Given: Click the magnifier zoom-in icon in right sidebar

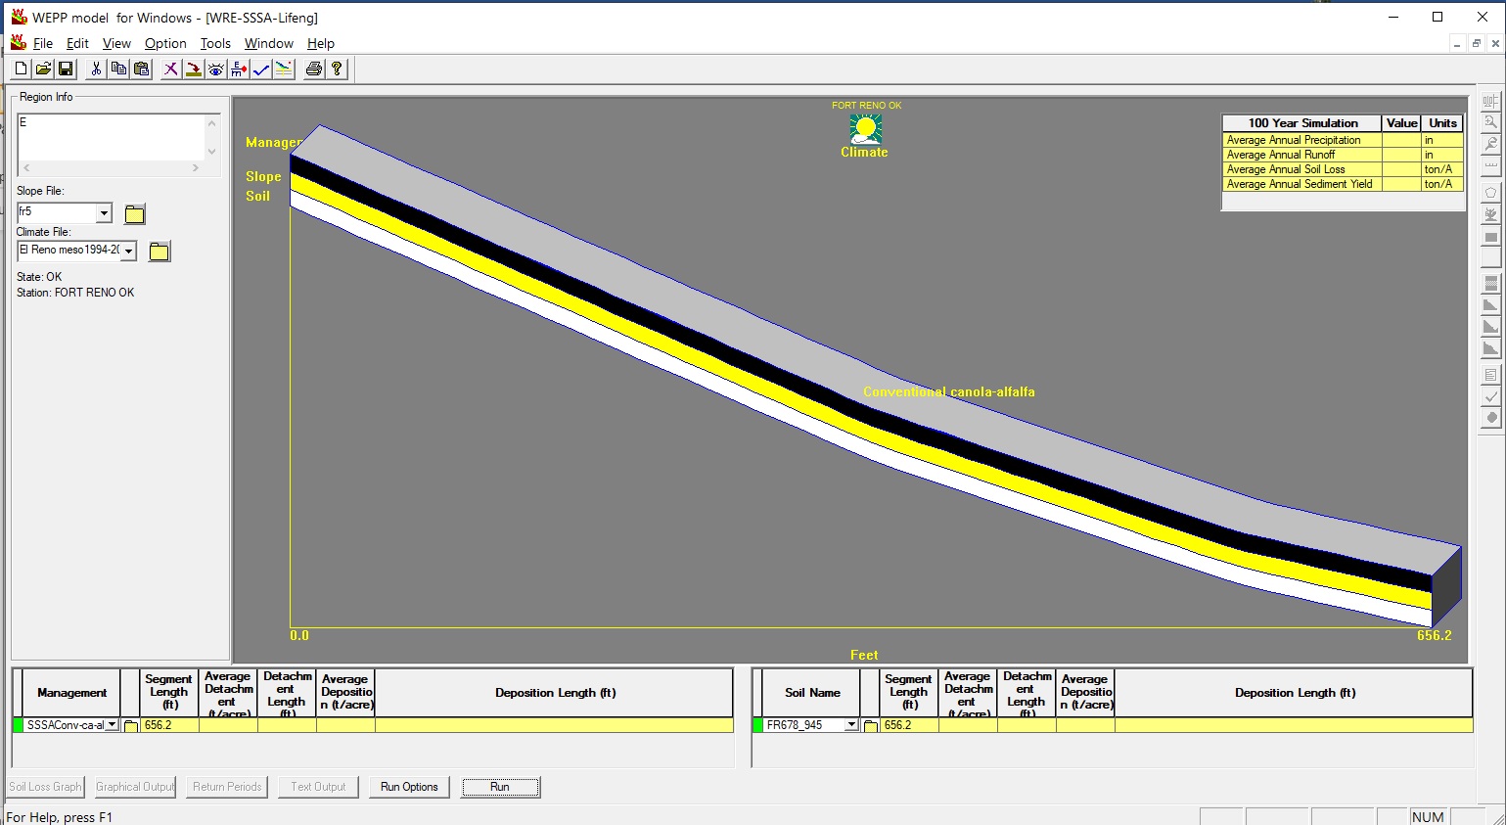Looking at the screenshot, I should [x=1491, y=122].
